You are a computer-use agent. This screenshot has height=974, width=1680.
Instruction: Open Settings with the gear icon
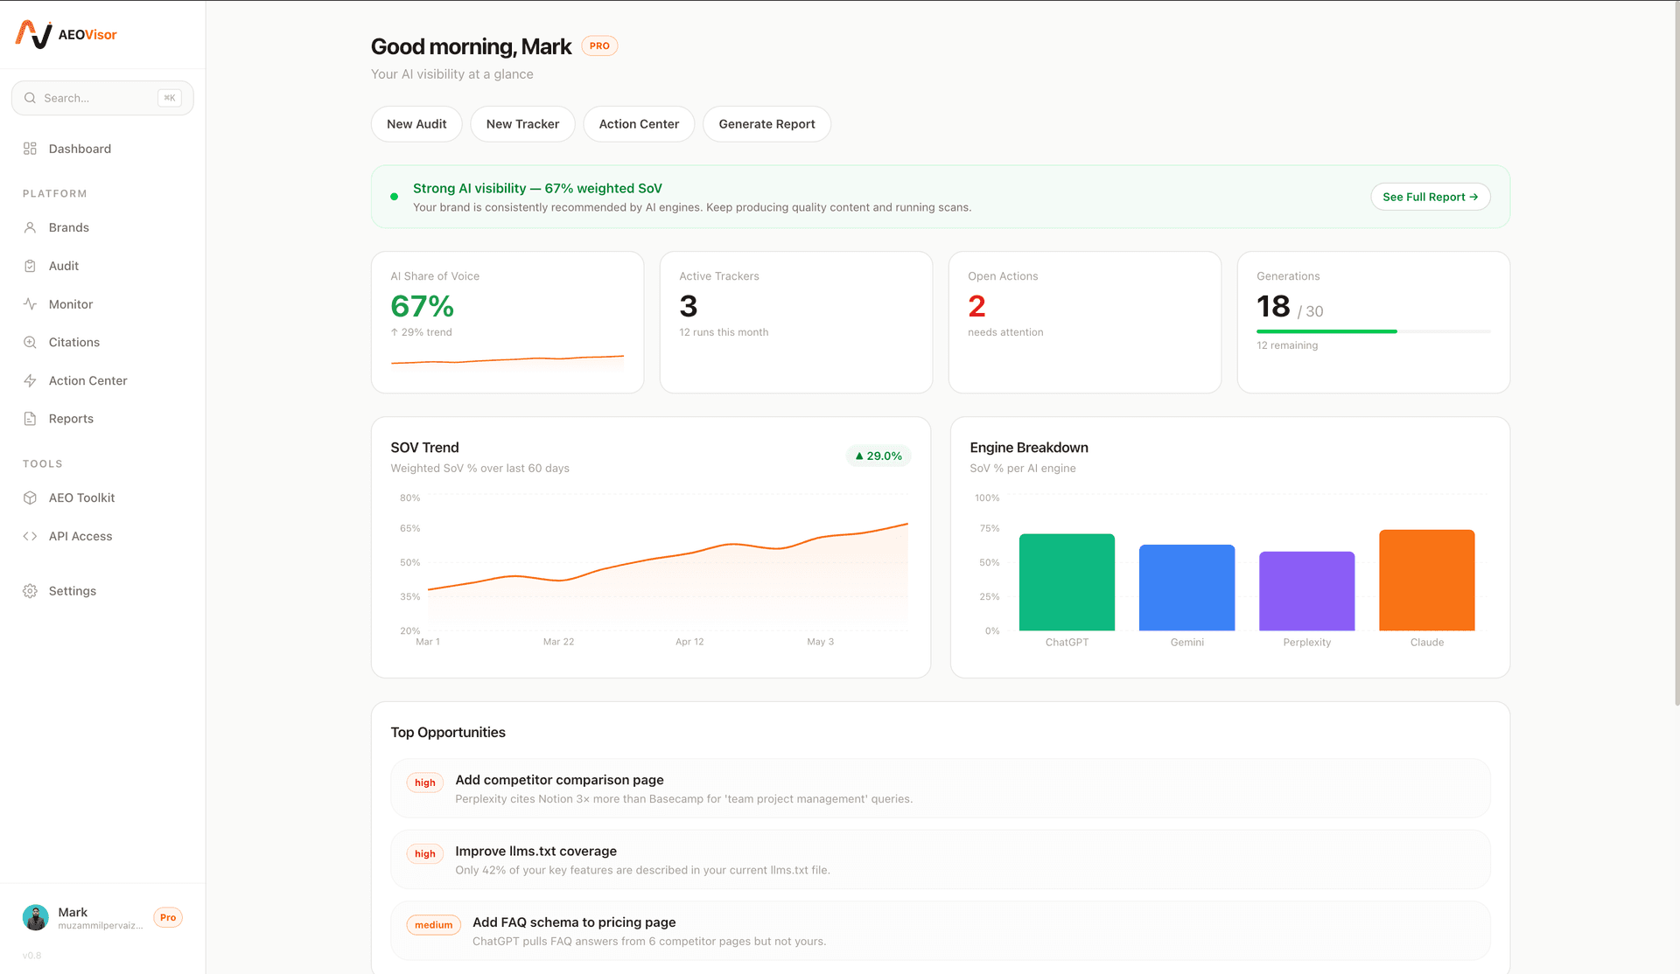tap(31, 590)
